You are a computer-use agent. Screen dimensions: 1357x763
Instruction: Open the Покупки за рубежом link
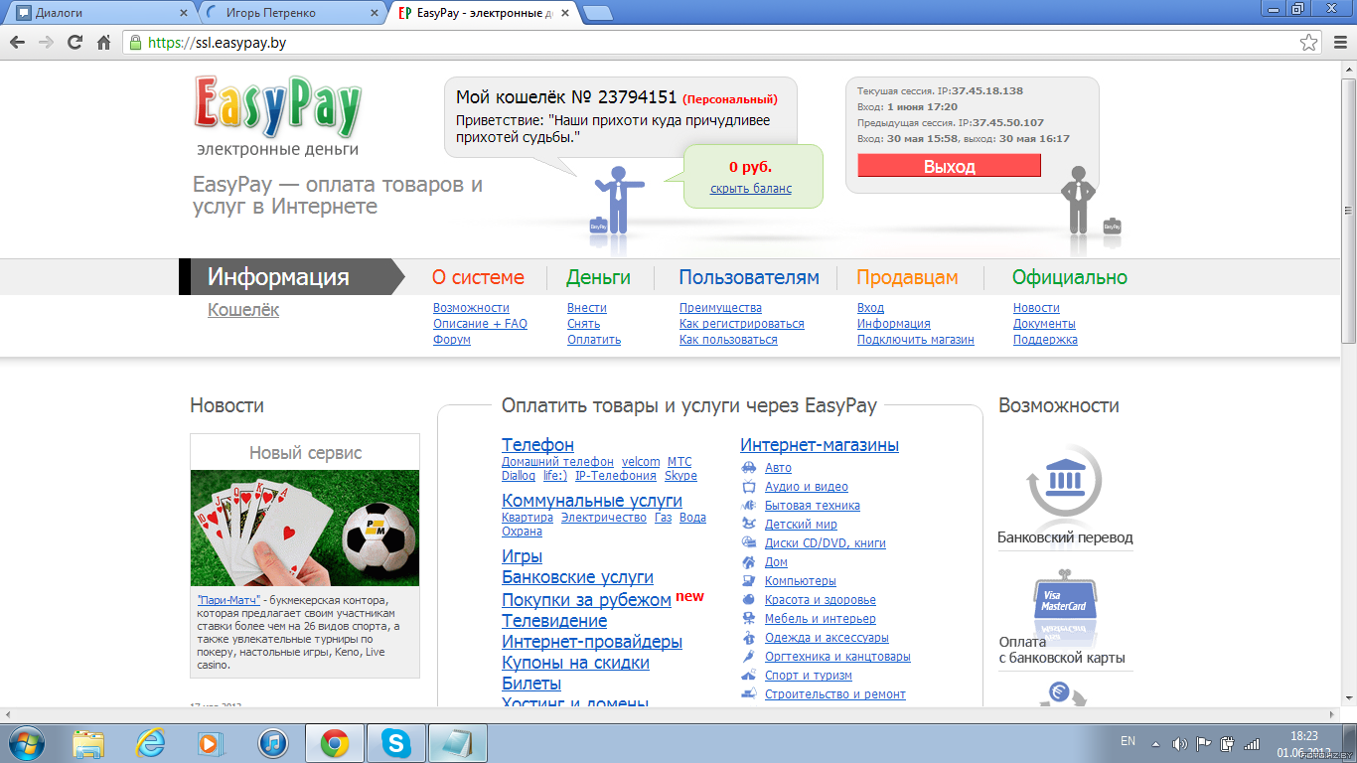pos(586,601)
